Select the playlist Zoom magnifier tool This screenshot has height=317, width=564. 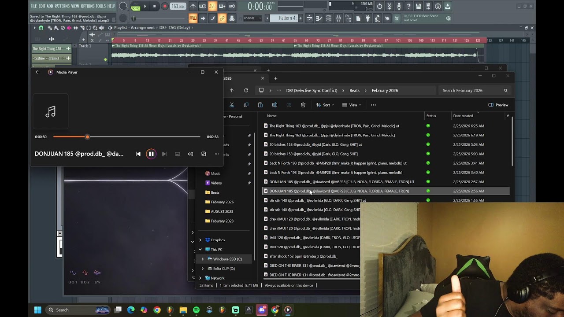coord(95,28)
